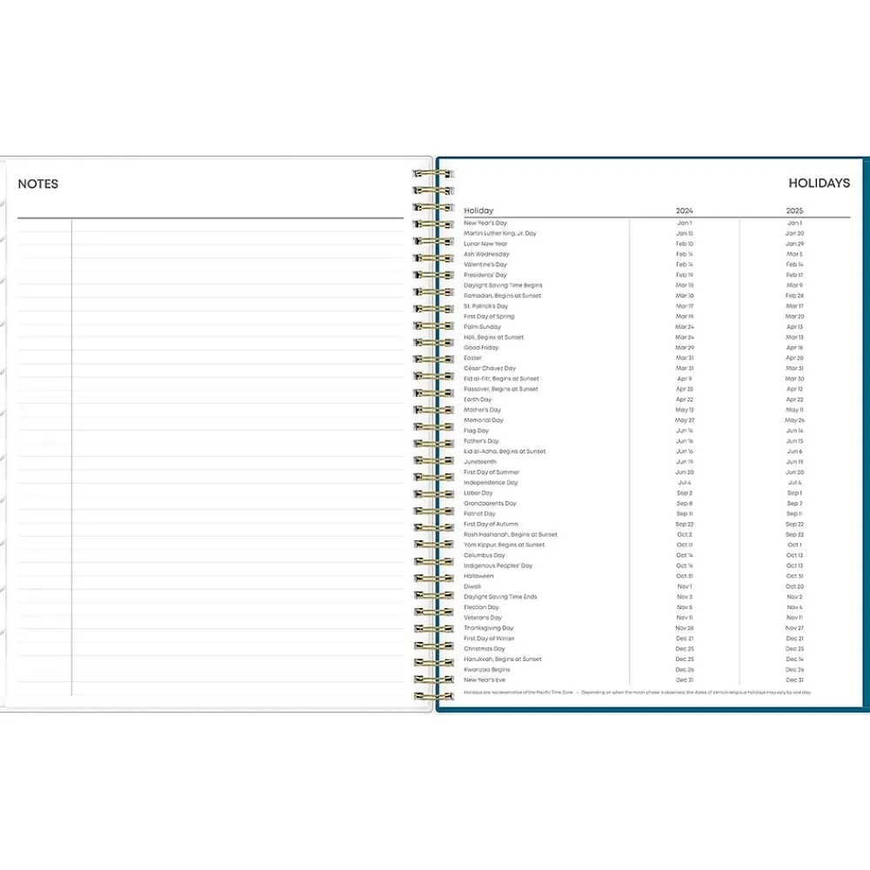Click the Halloween holiday entry
Viewport: 870px width, 870px height.
(x=478, y=576)
